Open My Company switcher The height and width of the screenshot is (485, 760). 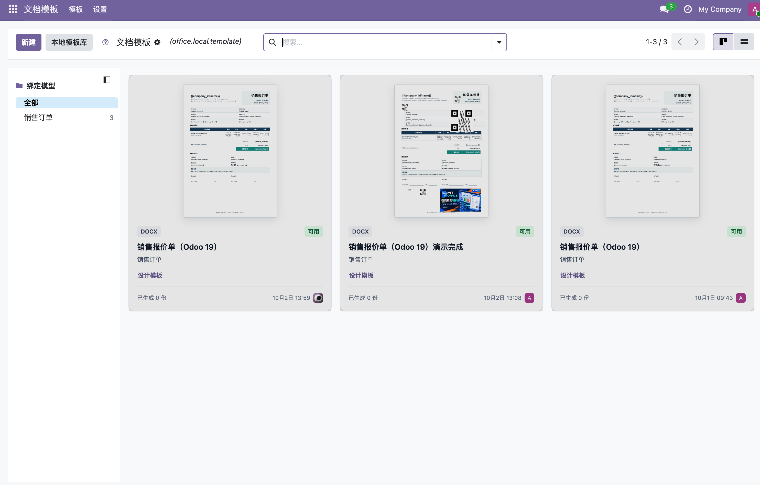tap(720, 9)
